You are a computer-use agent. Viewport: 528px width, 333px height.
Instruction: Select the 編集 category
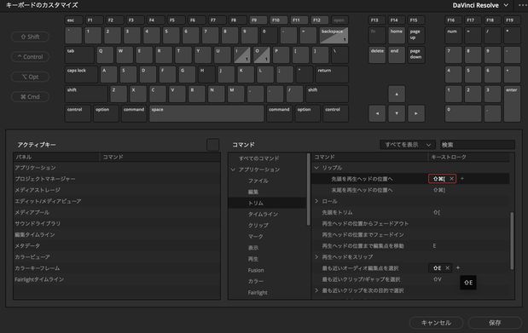[253, 192]
